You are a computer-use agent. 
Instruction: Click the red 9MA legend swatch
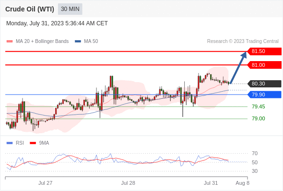[33, 143]
